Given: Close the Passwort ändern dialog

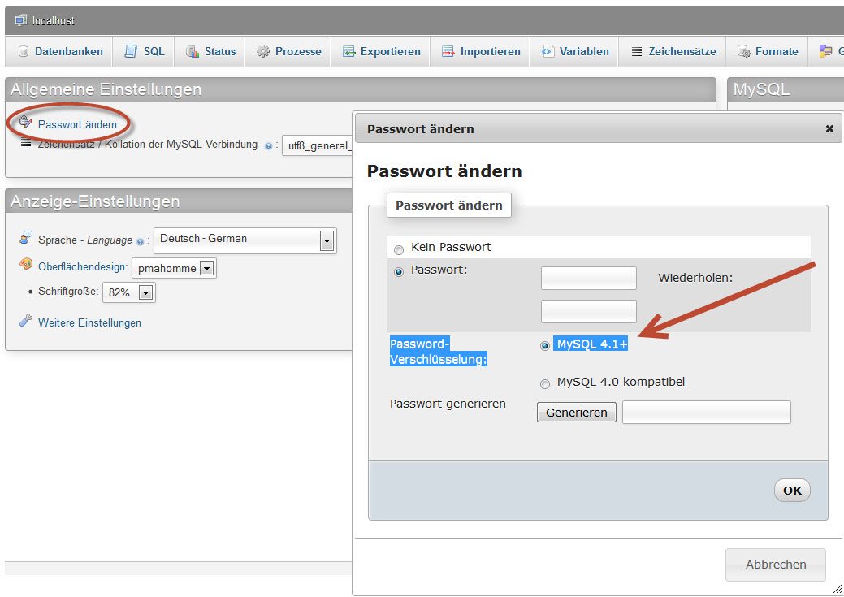Looking at the screenshot, I should click(x=829, y=128).
